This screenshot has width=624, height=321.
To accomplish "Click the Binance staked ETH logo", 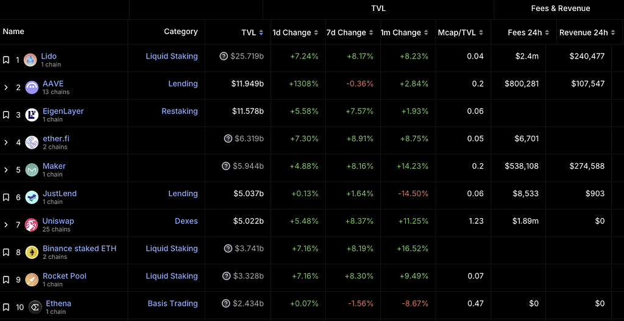I will (32, 252).
